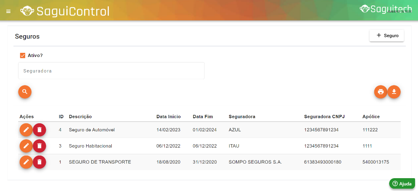Screen dimensions: 418x192
Task: Click the orange search magnifier button
Action: 25,91
